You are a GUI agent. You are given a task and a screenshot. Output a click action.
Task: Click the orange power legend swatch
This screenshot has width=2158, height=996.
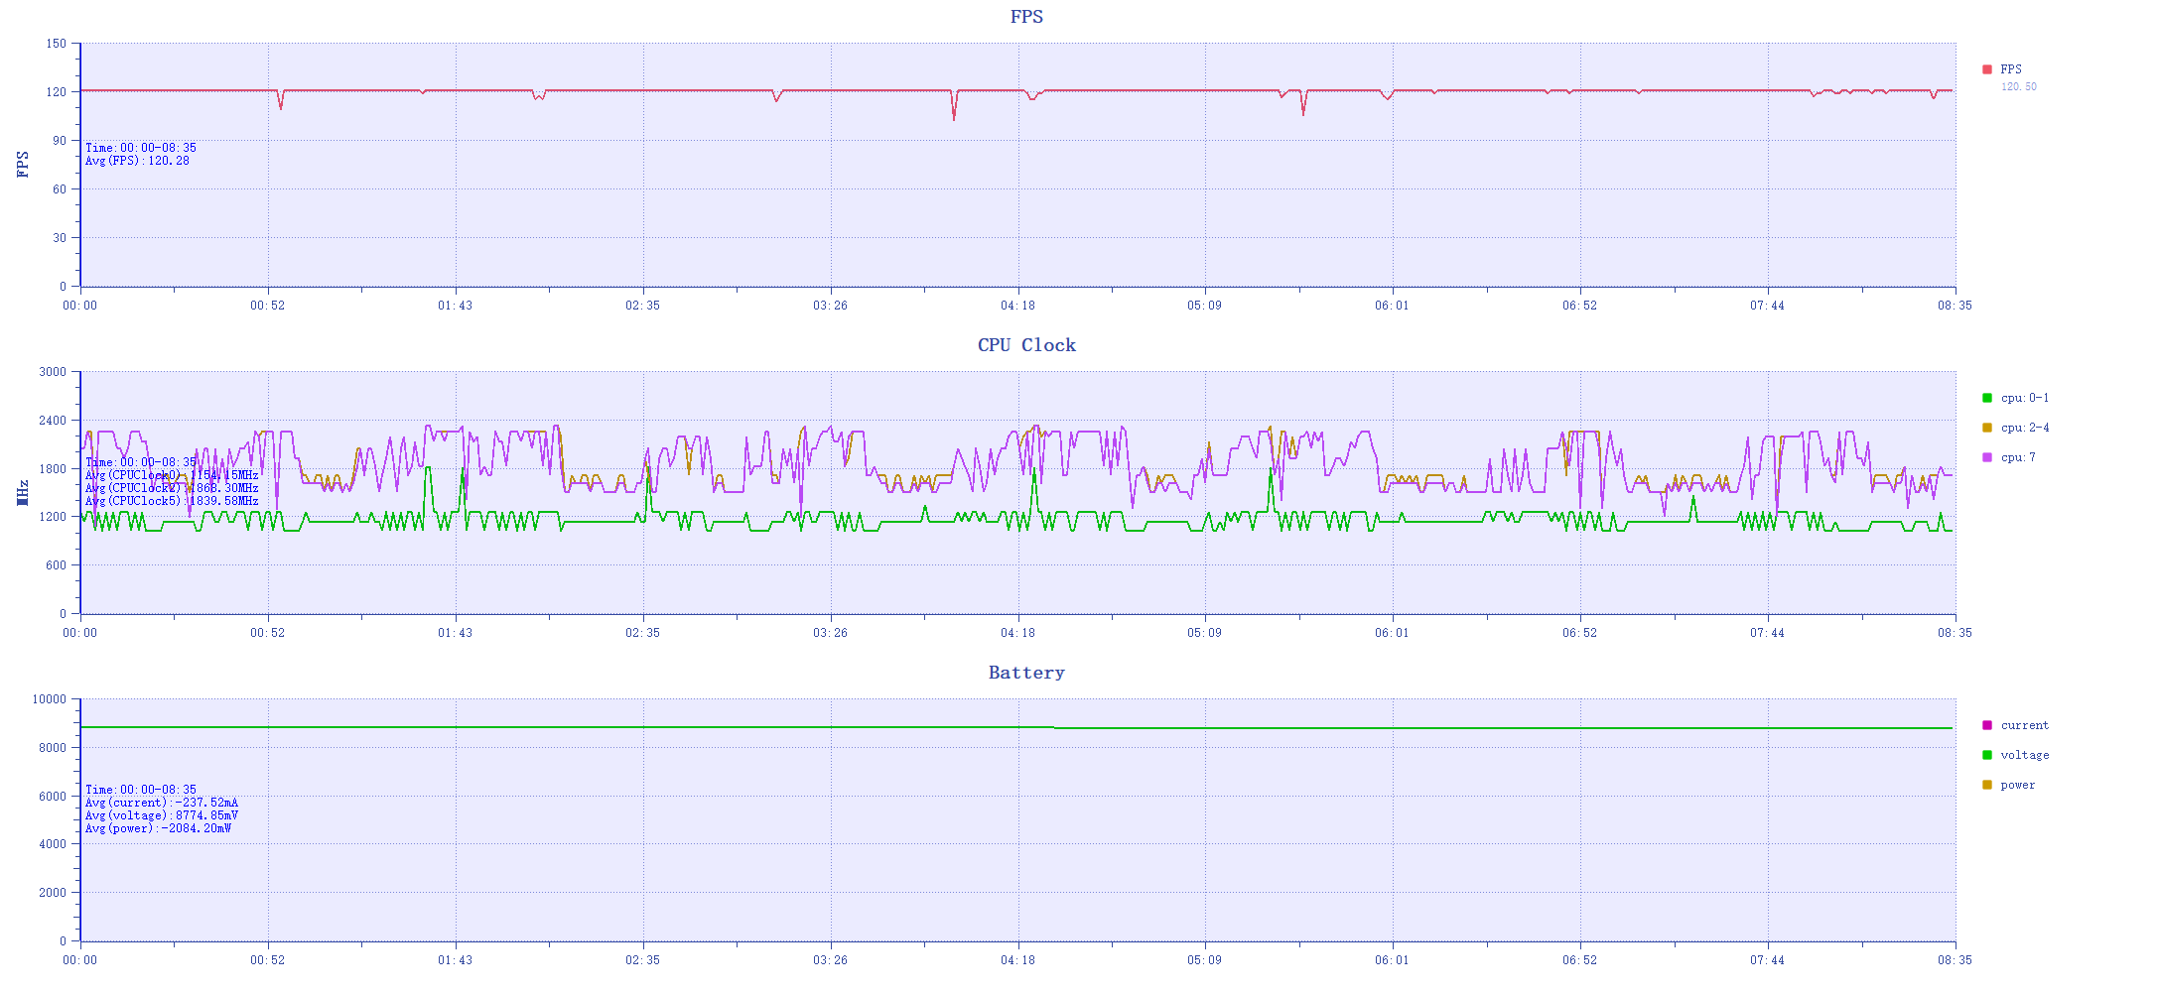1987,785
